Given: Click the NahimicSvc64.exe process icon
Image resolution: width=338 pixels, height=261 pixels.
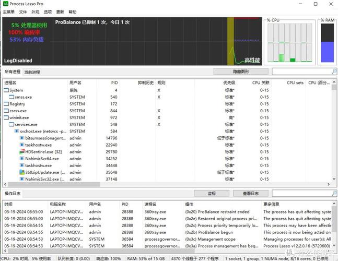Looking at the screenshot, I should click(22, 159).
